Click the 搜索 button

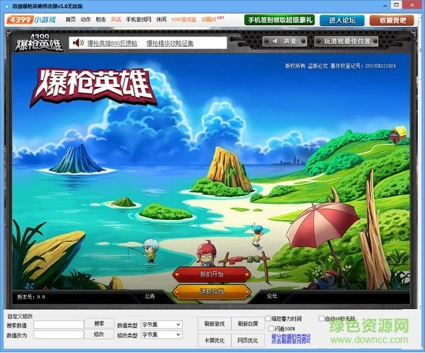click(x=99, y=323)
